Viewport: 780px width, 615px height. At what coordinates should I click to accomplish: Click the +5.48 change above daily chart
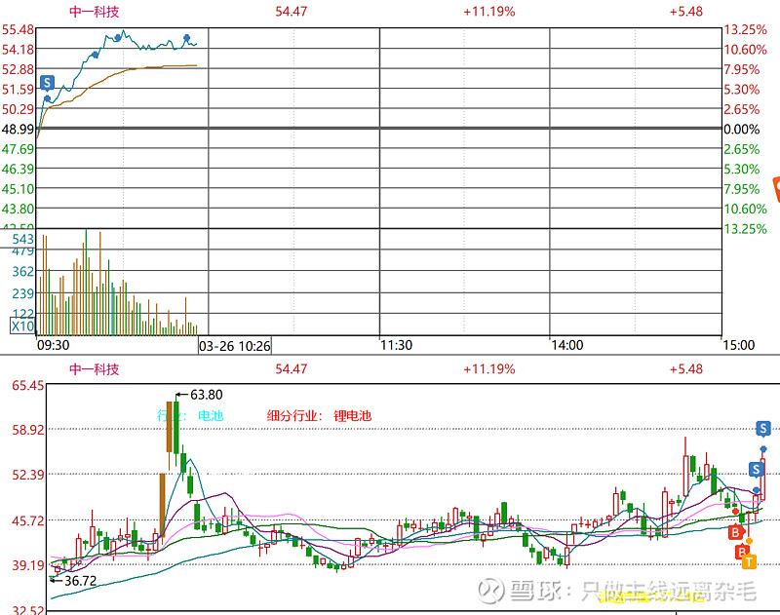click(686, 368)
